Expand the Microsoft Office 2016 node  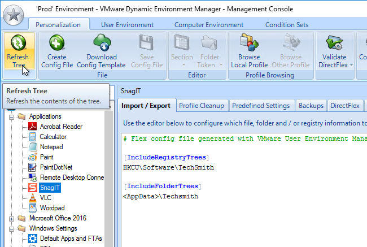(x=11, y=219)
